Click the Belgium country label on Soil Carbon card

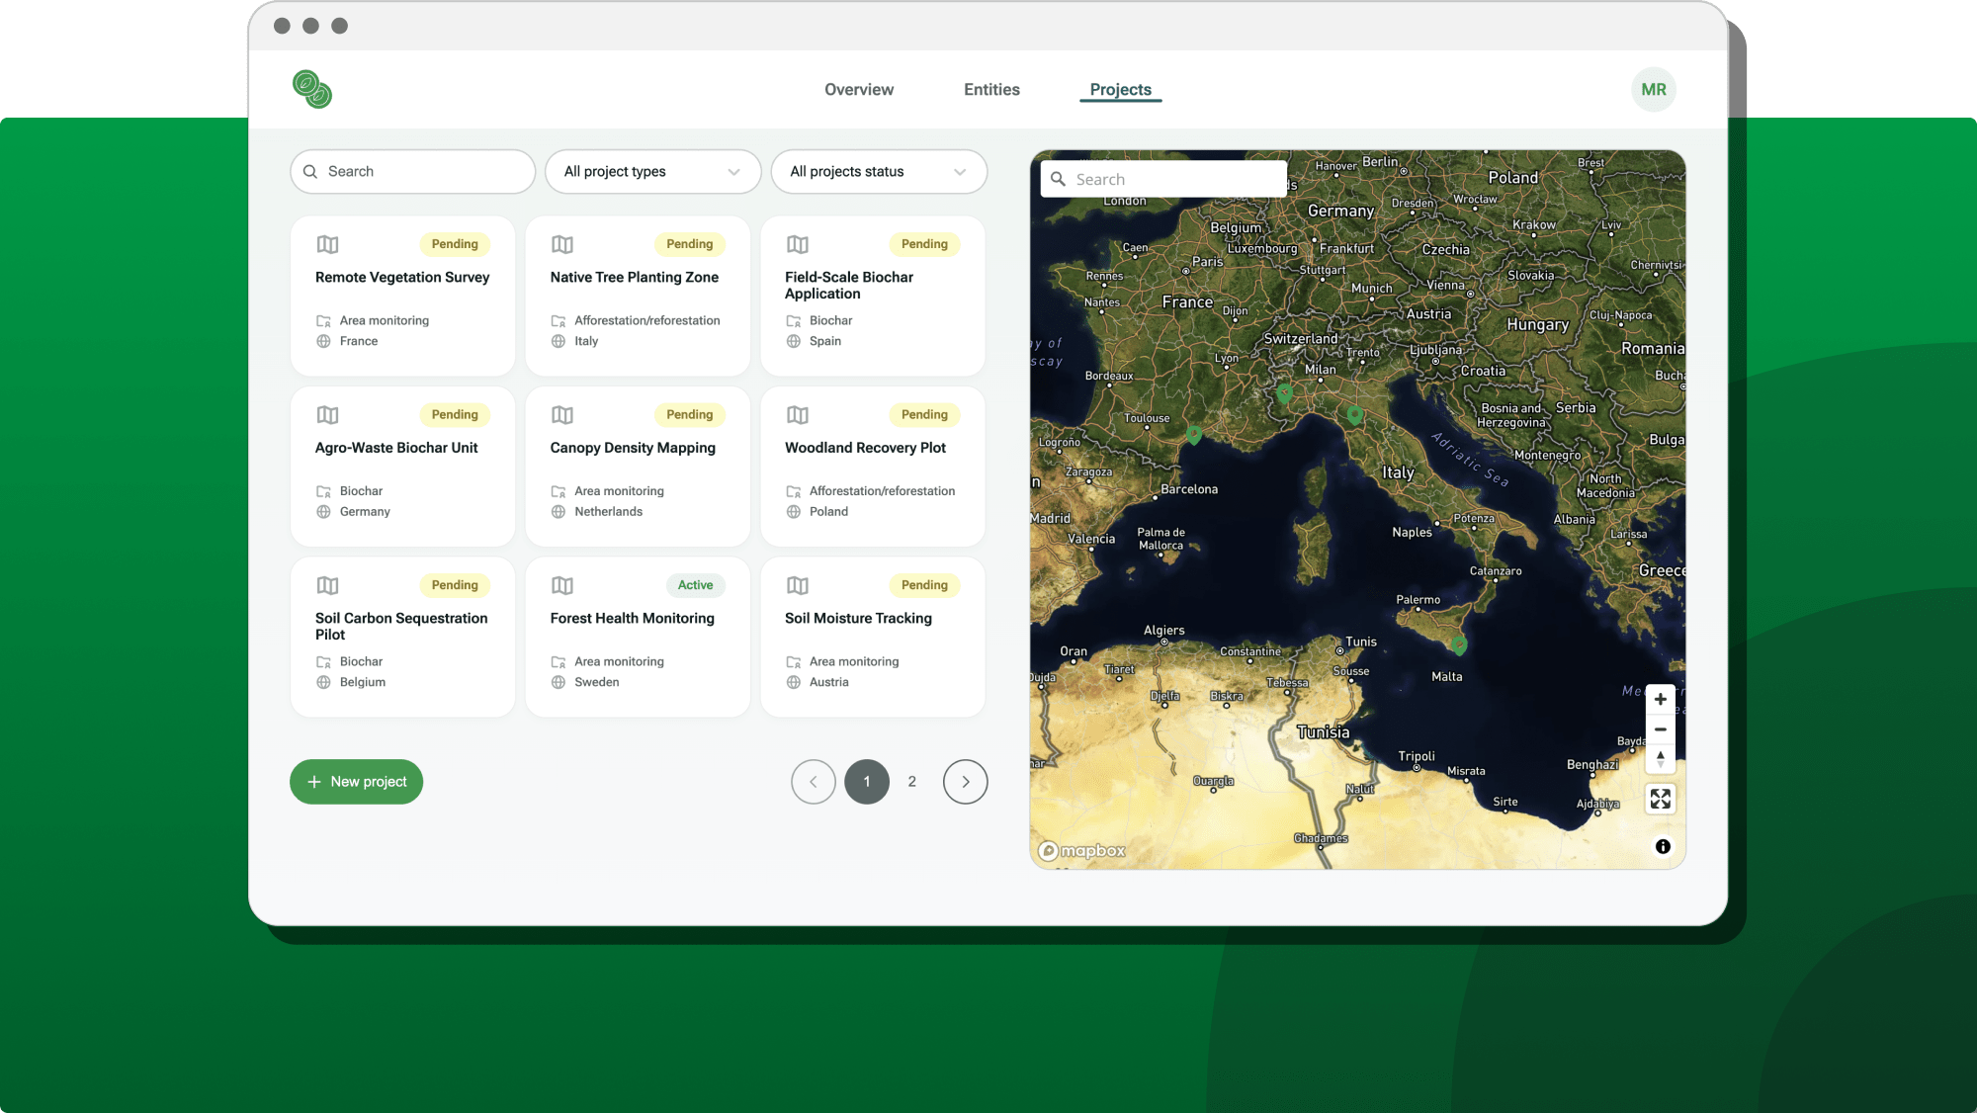point(363,682)
